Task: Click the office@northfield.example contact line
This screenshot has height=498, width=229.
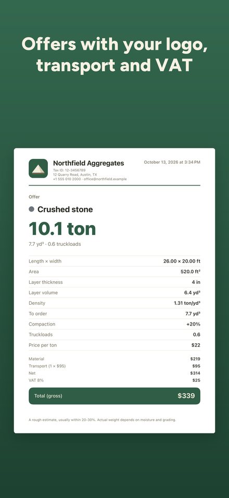Action: click(x=90, y=179)
